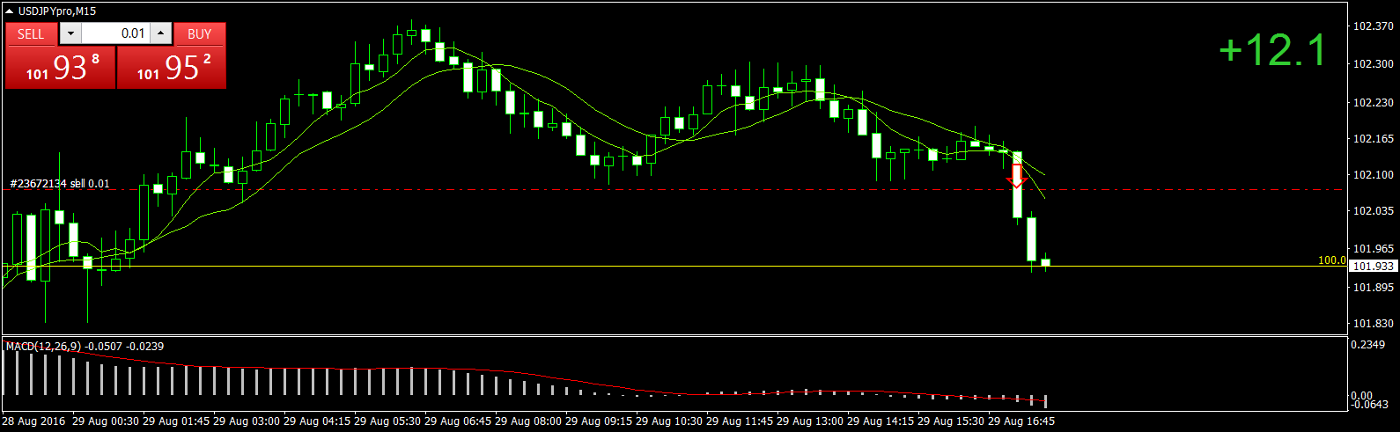Focus the 0.01 volume input field
Screen dimensions: 1400x432
(115, 33)
